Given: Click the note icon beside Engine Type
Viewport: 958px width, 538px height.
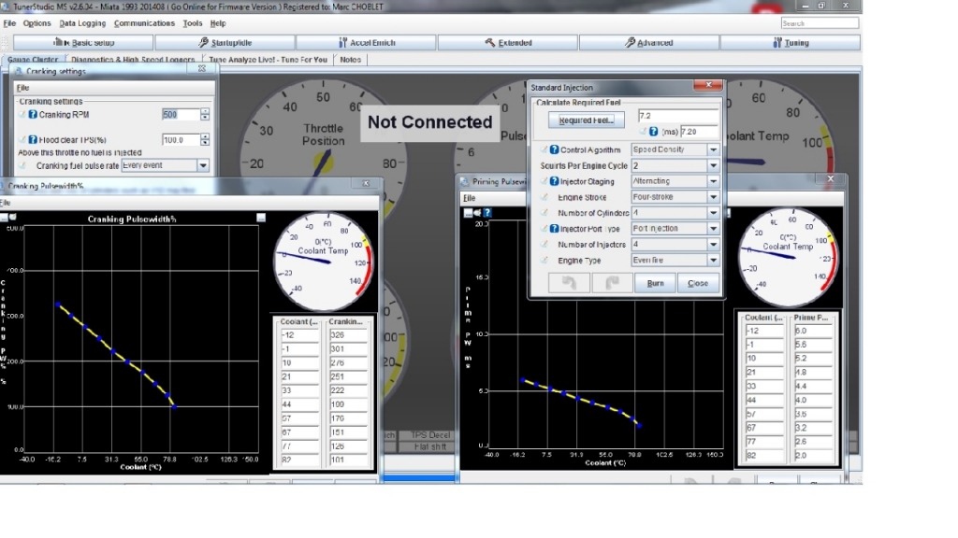Looking at the screenshot, I should pyautogui.click(x=544, y=261).
